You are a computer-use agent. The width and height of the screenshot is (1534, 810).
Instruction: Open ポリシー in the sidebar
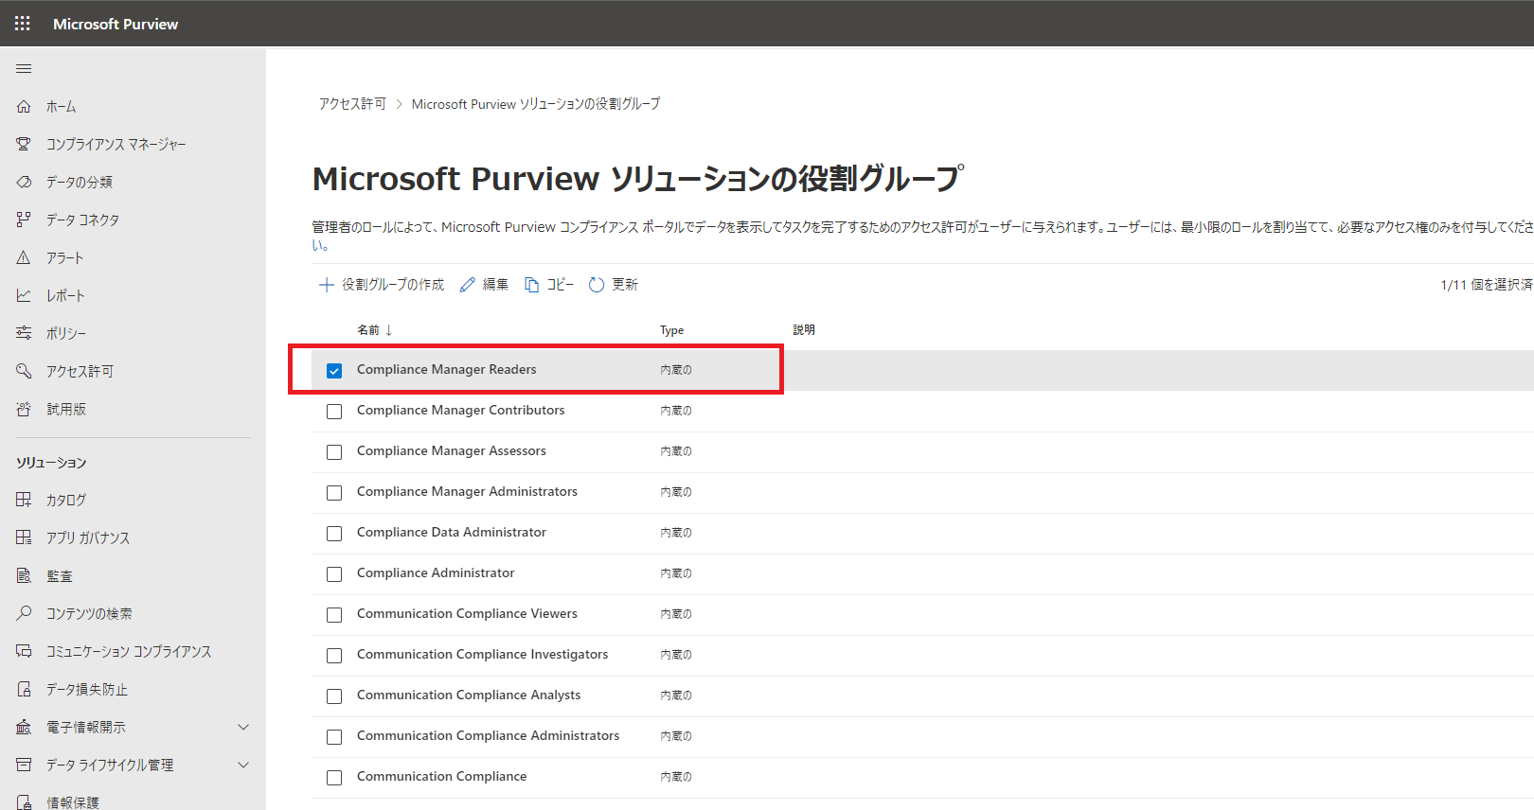pyautogui.click(x=66, y=334)
